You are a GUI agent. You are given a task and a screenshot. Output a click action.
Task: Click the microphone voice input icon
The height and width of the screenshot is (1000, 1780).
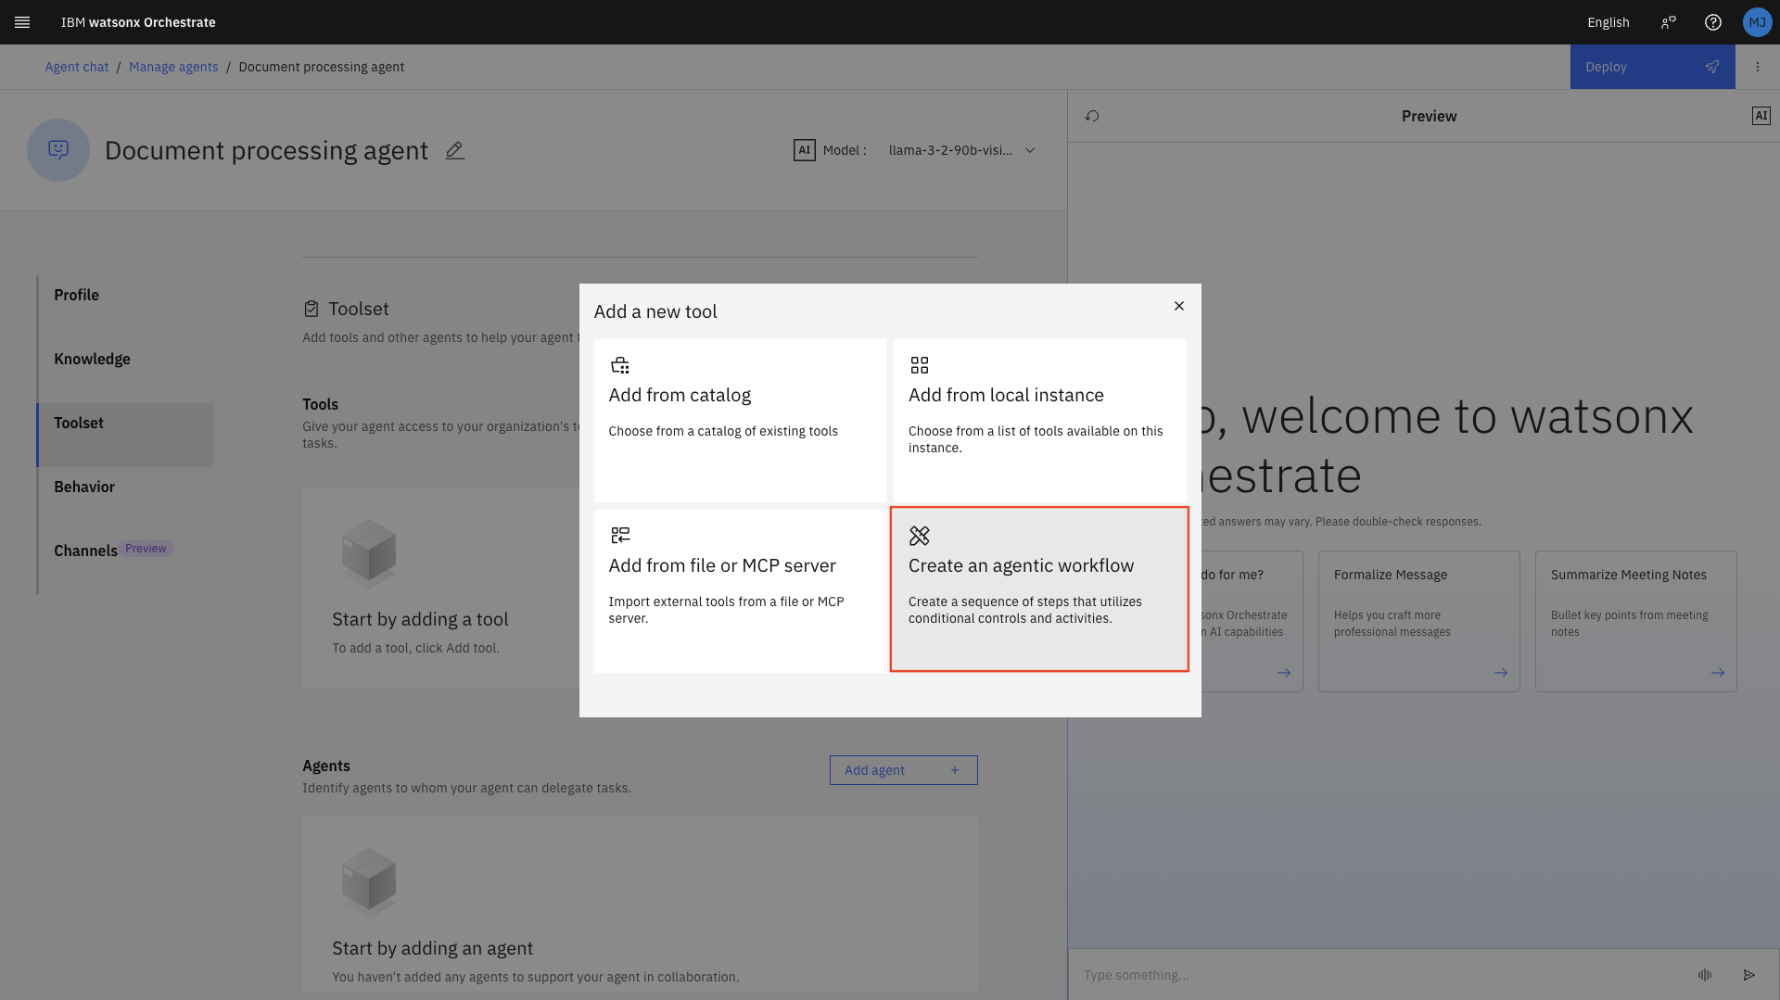(1704, 975)
